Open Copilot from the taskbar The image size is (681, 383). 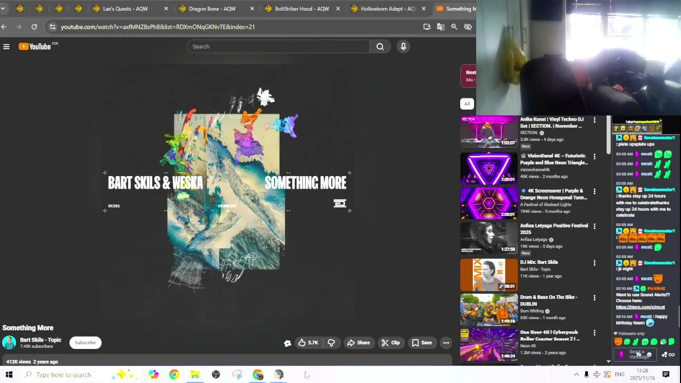[153, 375]
